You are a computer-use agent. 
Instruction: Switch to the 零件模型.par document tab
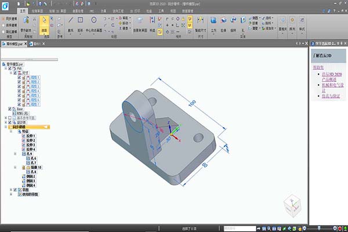(x=14, y=44)
